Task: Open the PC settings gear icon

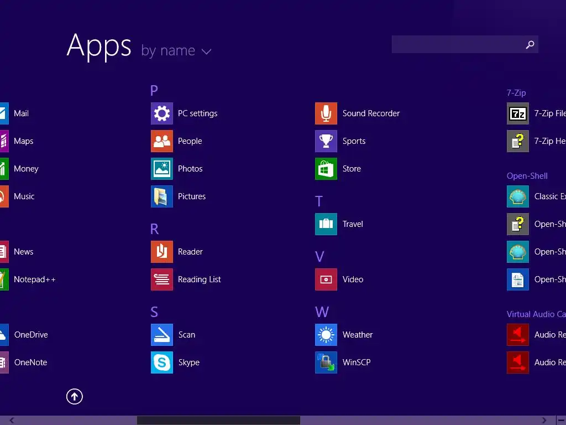Action: (x=162, y=113)
